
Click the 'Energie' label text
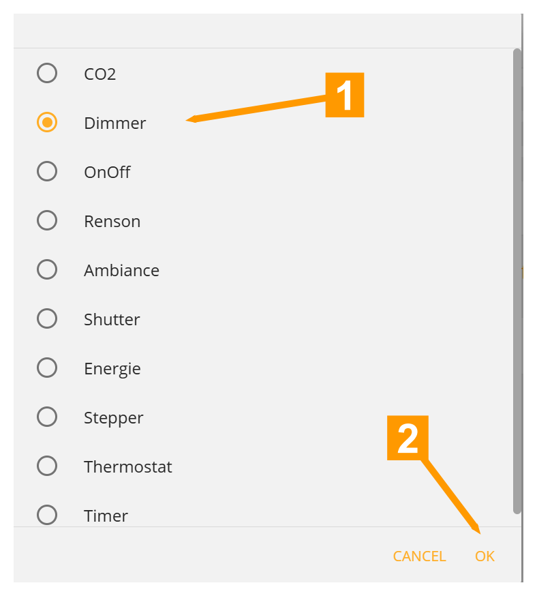[x=112, y=369]
